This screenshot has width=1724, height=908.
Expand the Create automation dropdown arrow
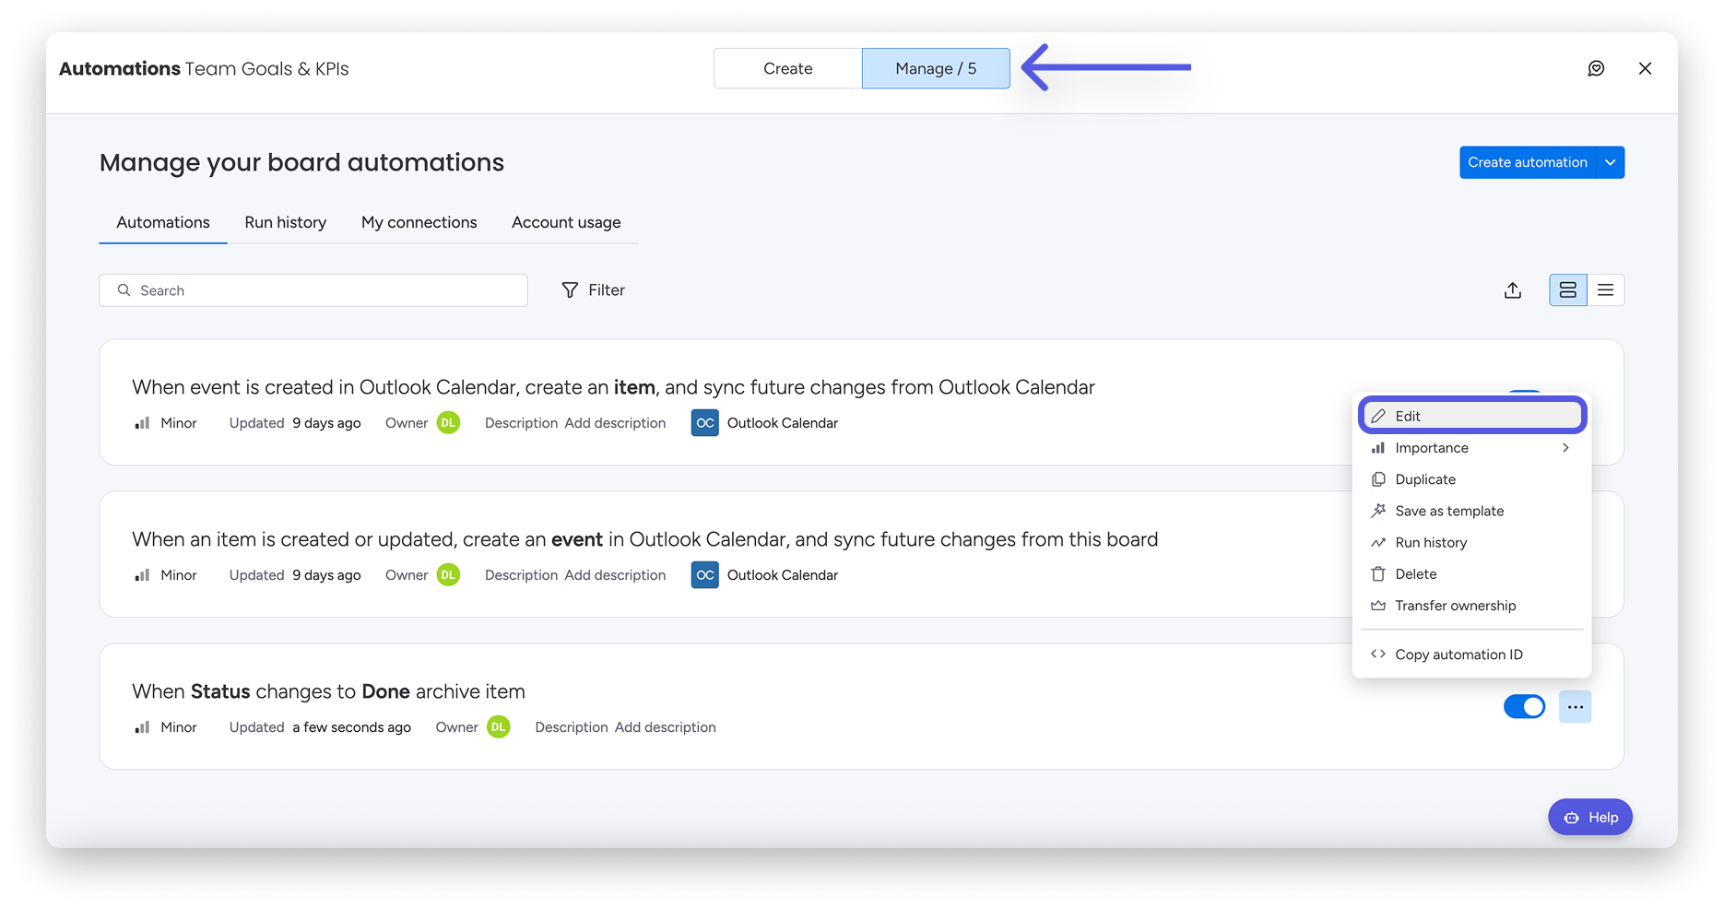(x=1610, y=162)
